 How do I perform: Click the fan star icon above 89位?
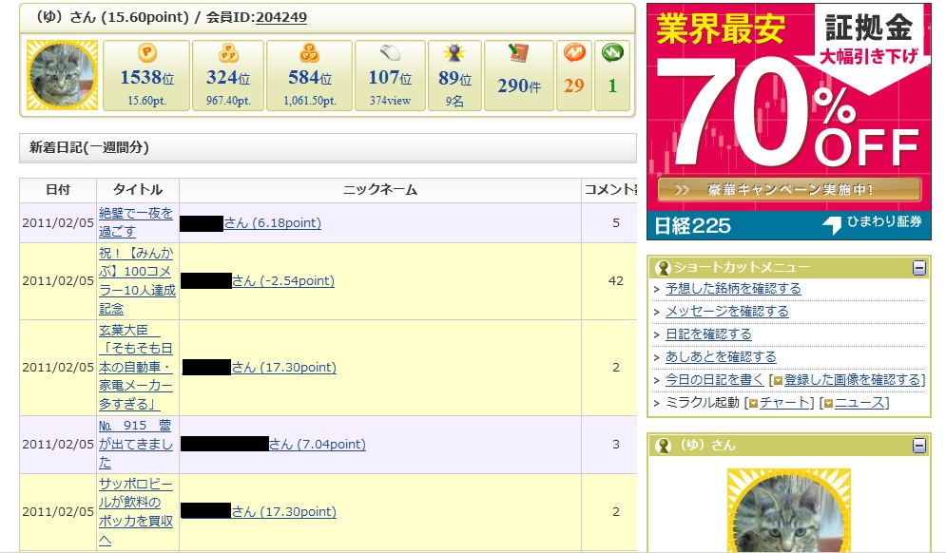coord(454,53)
